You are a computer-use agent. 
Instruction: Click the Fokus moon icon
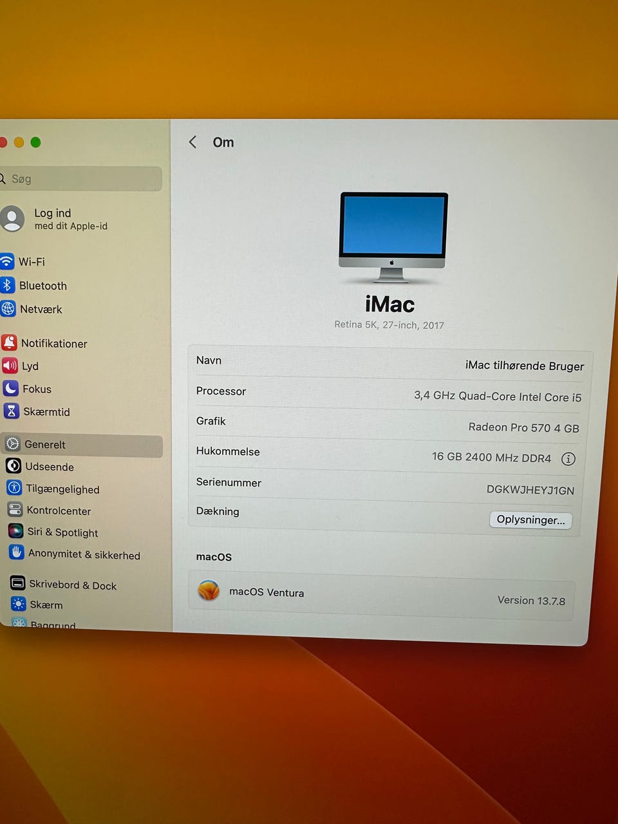pos(11,388)
